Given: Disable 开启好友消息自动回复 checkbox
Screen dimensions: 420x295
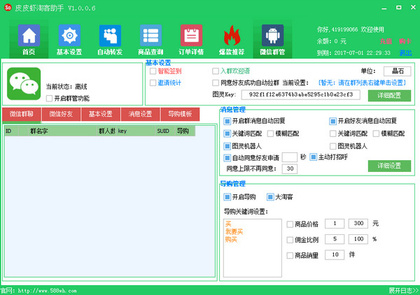Looking at the screenshot, I should coord(332,121).
